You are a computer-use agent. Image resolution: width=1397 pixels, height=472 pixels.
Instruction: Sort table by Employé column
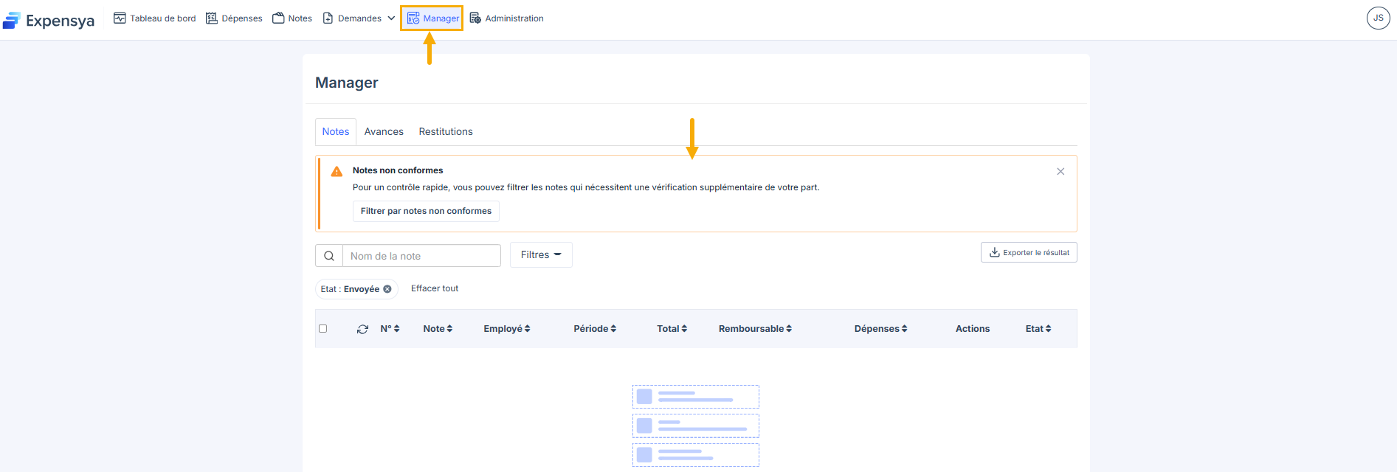click(507, 329)
